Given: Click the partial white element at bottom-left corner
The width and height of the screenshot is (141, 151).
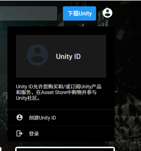Looking at the screenshot, I should [1, 149].
